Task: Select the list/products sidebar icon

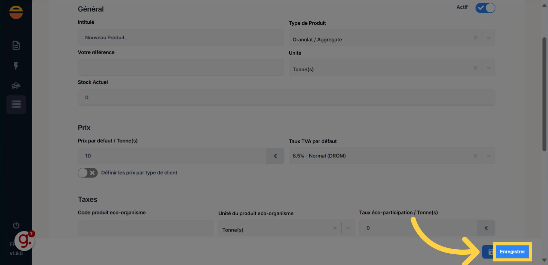Action: pos(16,104)
